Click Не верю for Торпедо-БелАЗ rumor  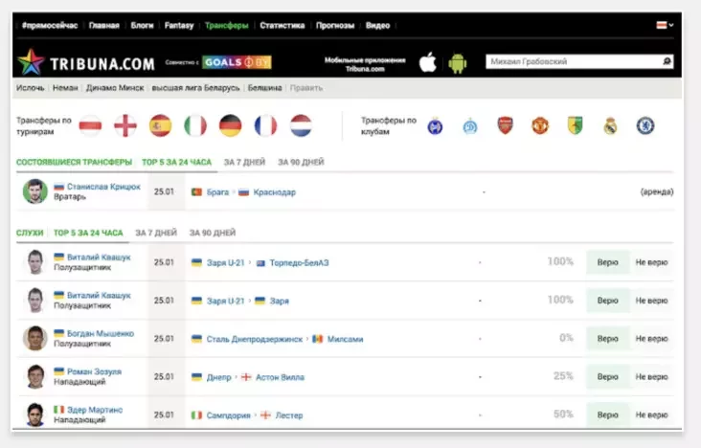[651, 262]
